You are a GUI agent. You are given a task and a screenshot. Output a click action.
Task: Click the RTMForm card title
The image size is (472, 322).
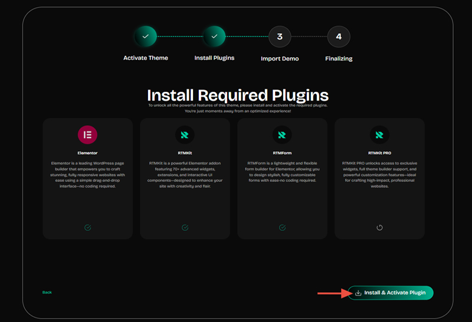point(282,153)
